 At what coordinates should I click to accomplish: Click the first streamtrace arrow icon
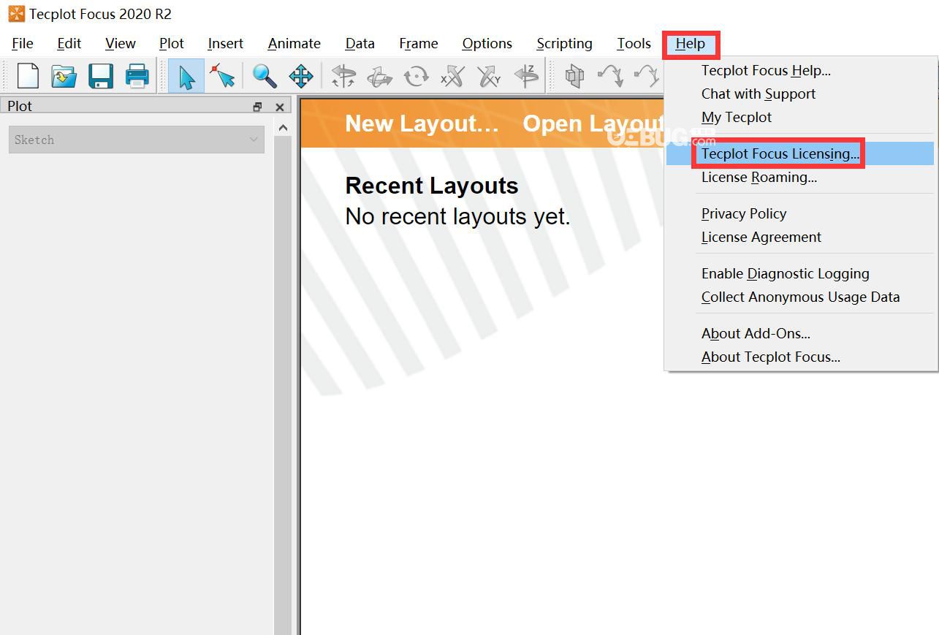coord(610,76)
